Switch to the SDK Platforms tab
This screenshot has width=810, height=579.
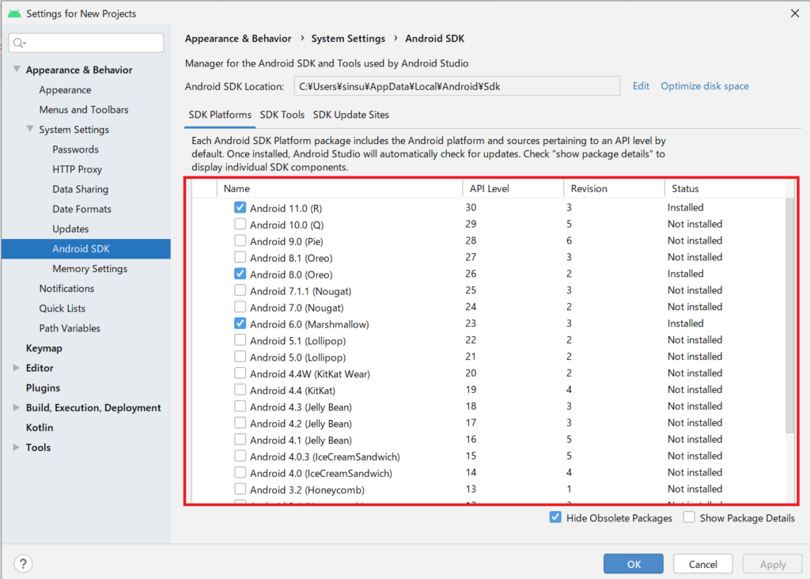click(x=220, y=115)
